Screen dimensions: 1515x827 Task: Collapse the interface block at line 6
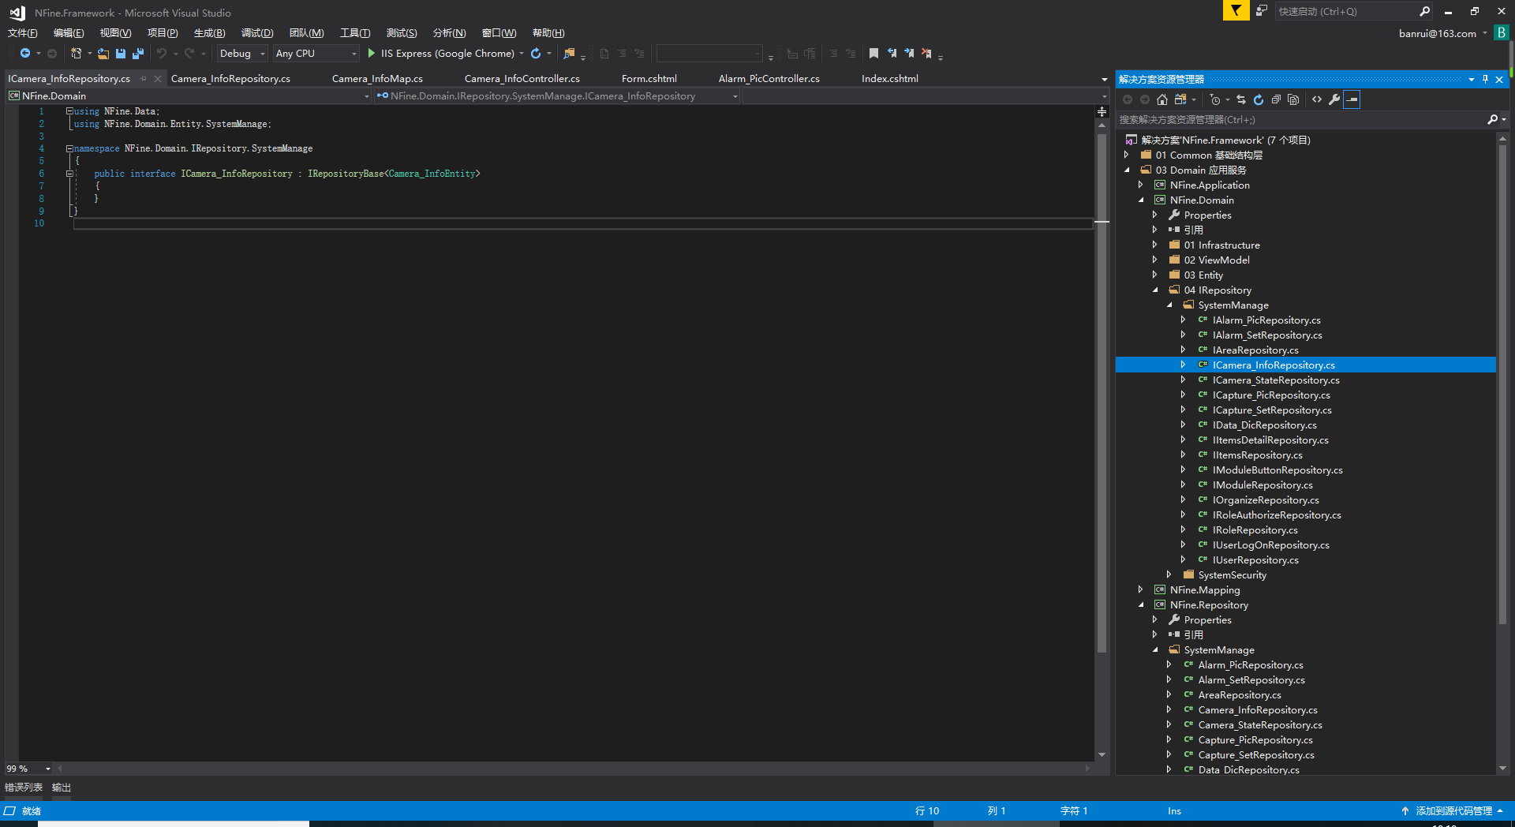[69, 174]
